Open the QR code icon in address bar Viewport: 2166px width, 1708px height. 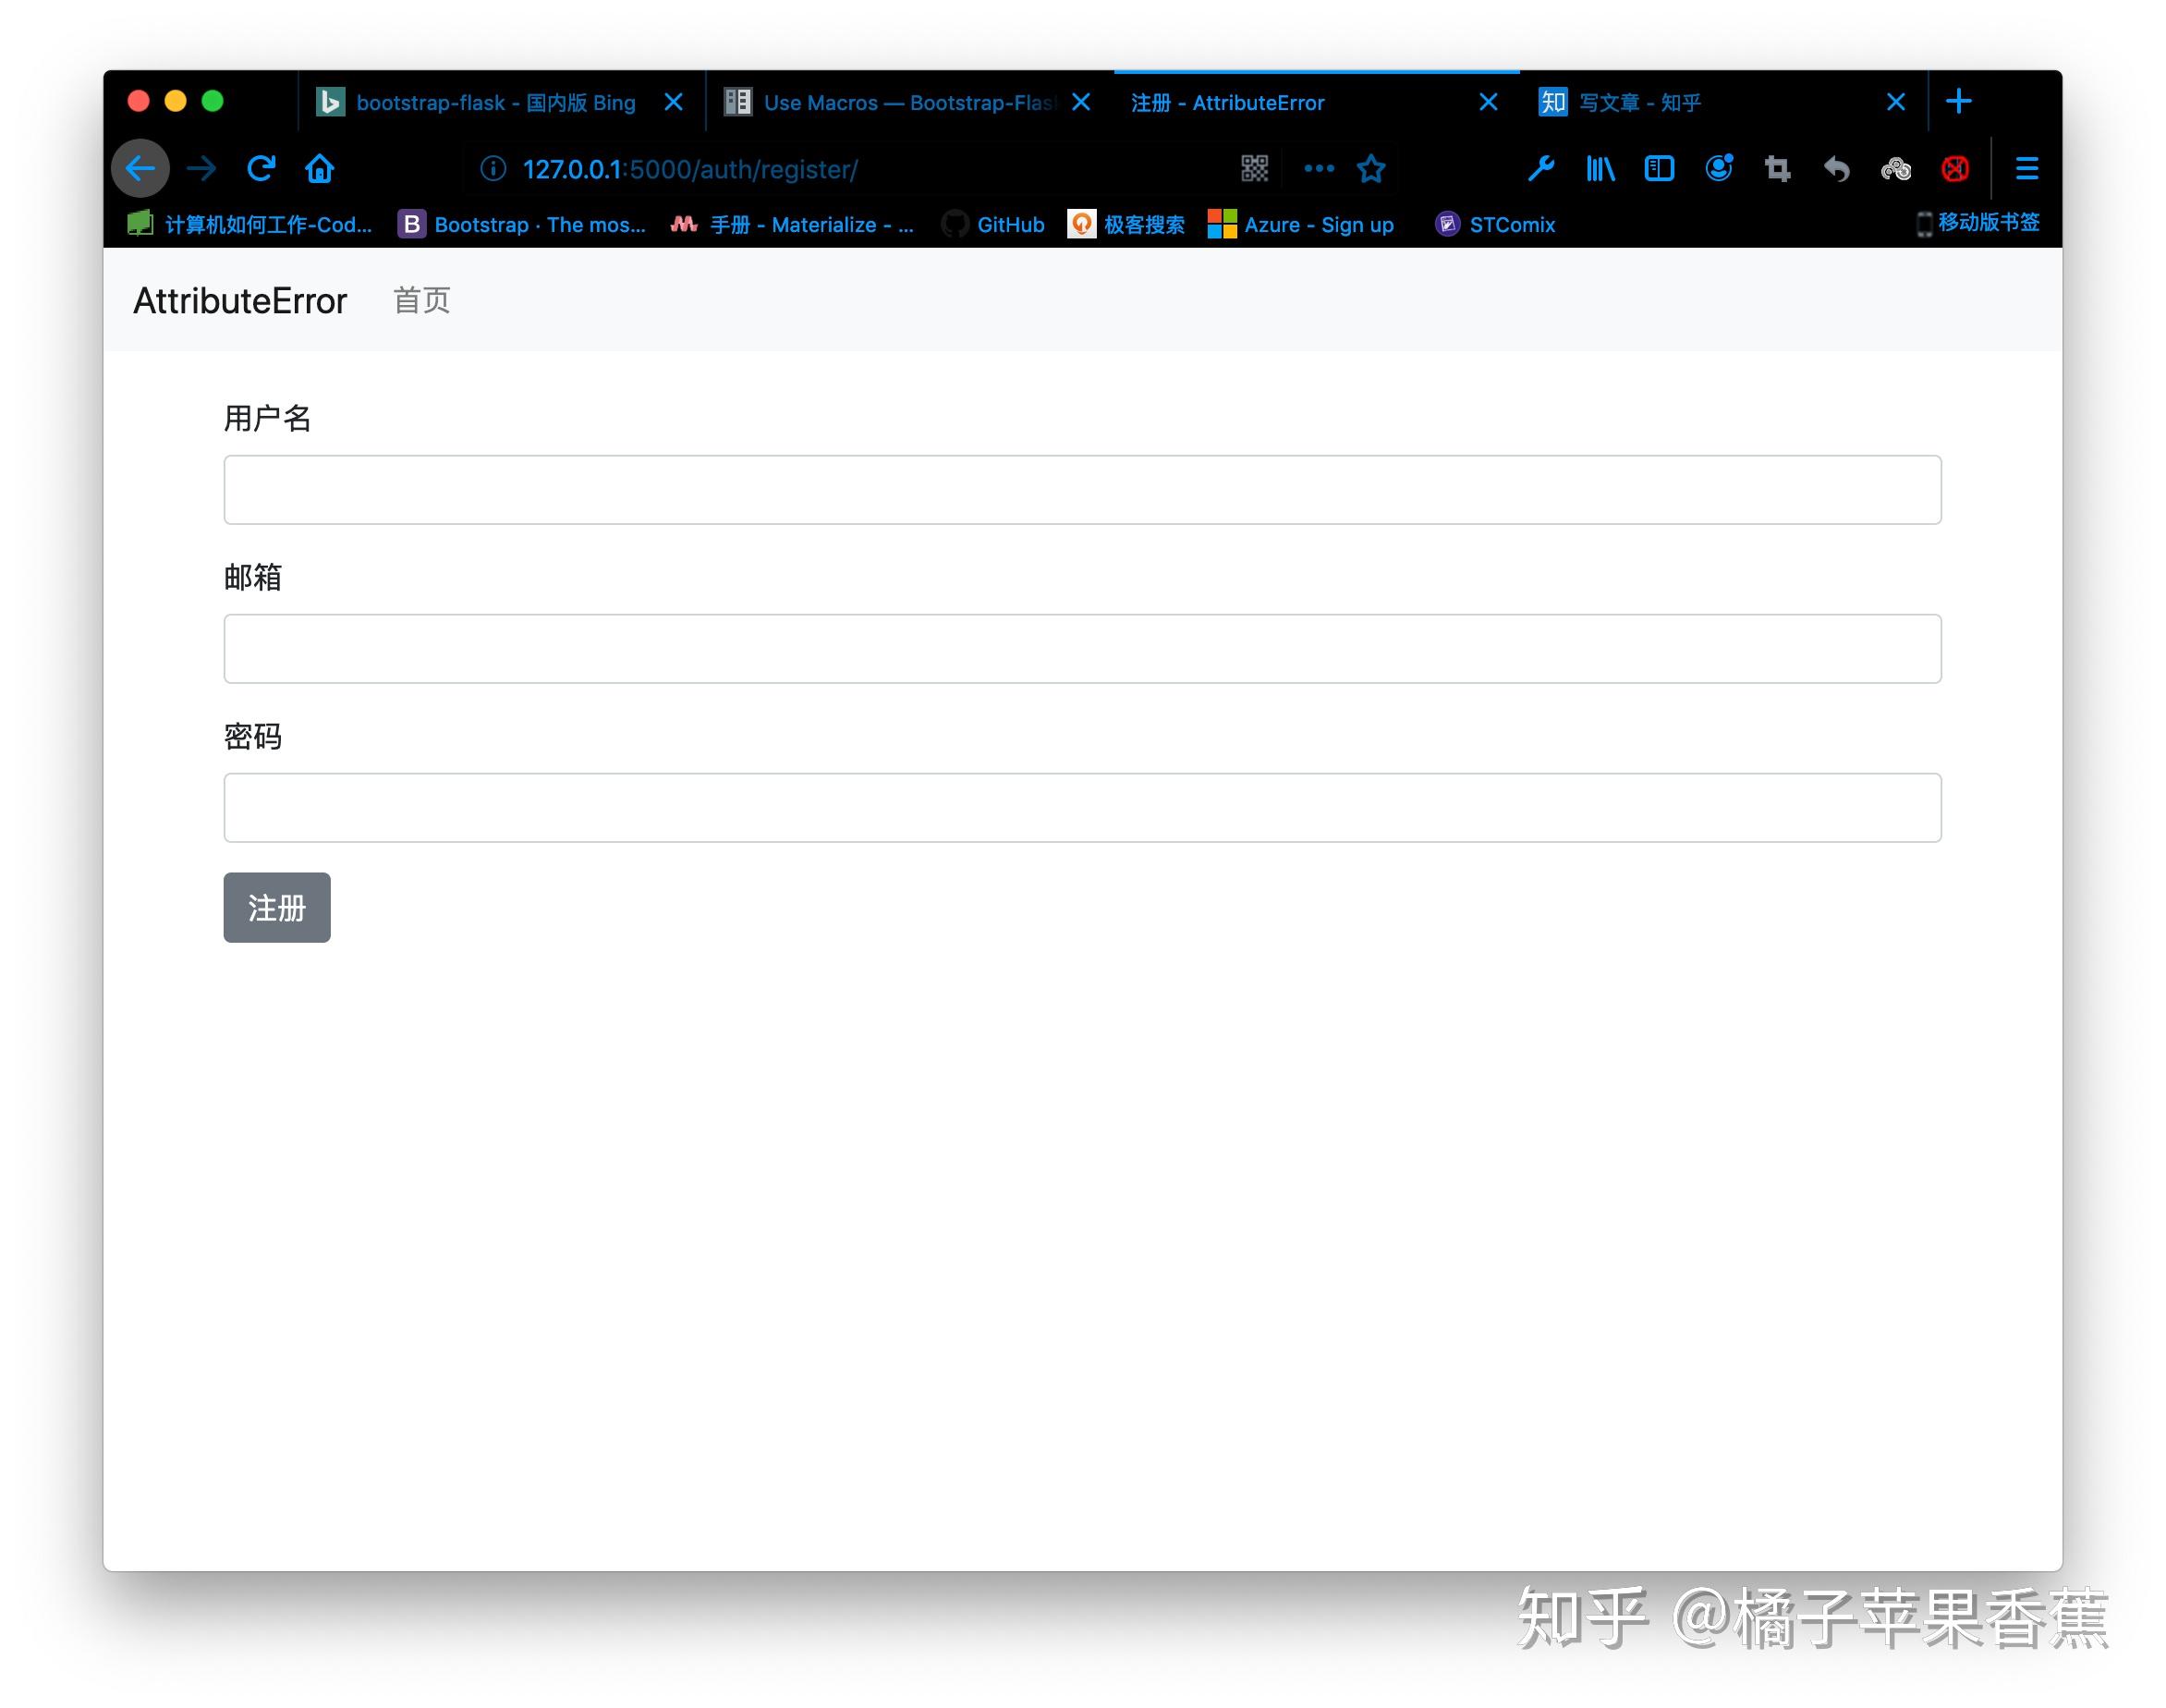pos(1255,168)
